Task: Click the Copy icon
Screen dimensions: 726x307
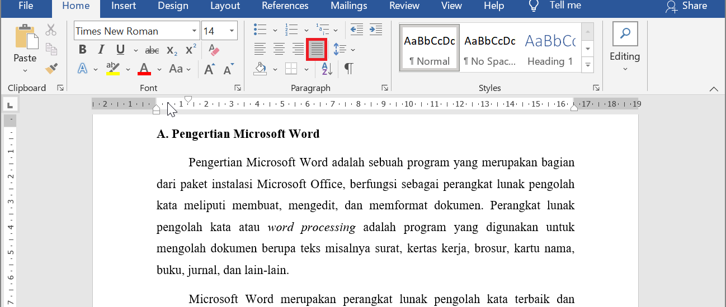Action: (x=51, y=49)
